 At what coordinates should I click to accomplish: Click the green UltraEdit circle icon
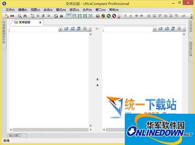click(109, 16)
